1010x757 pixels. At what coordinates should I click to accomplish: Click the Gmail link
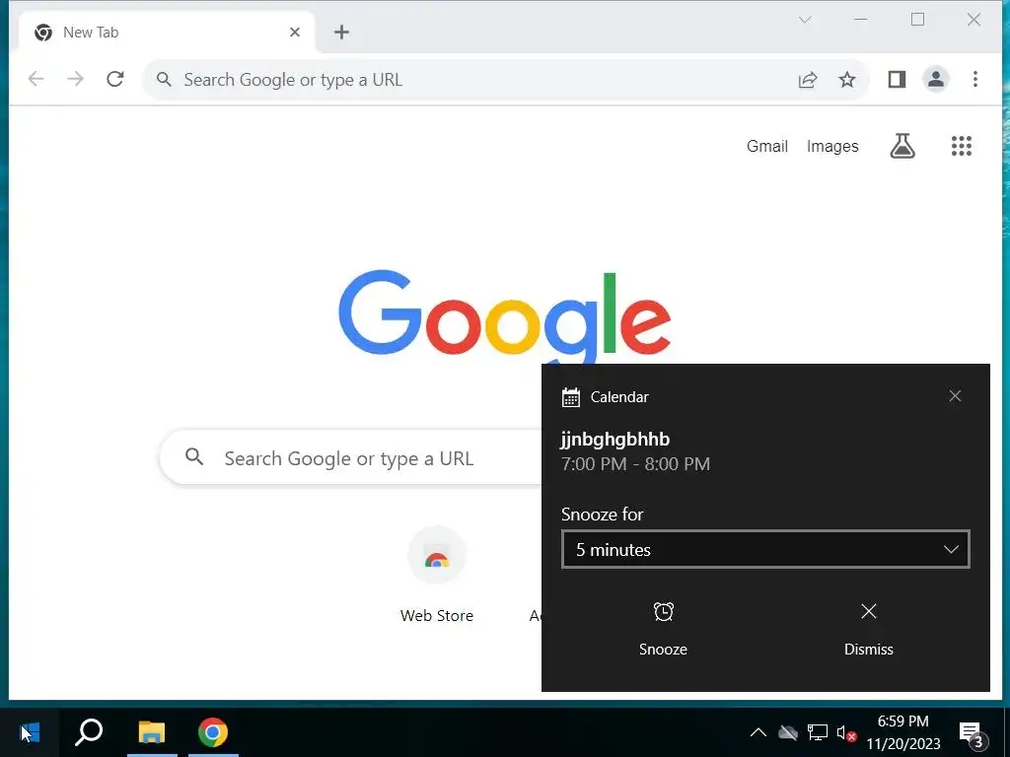(x=766, y=146)
